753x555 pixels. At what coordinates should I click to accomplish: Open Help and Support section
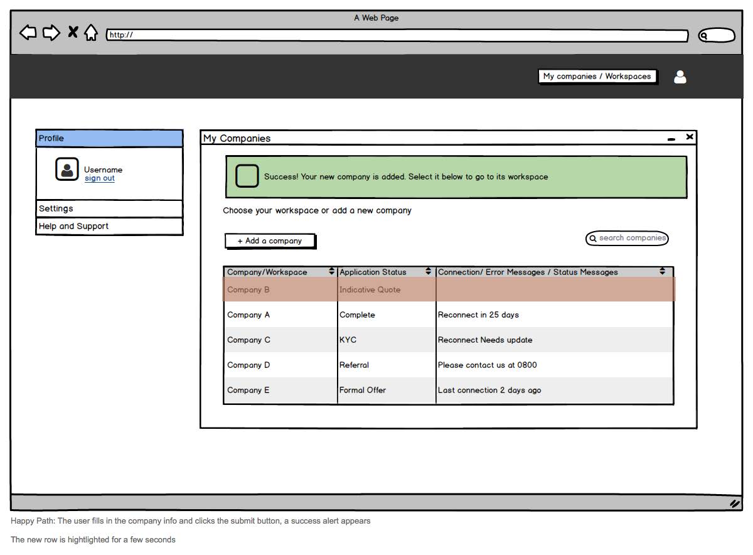coord(109,226)
